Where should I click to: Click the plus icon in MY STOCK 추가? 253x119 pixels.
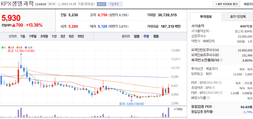(x=216, y=4)
